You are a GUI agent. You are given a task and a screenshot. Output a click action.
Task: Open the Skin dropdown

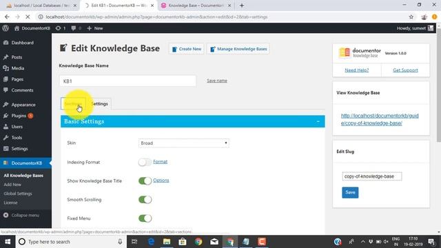pyautogui.click(x=184, y=143)
